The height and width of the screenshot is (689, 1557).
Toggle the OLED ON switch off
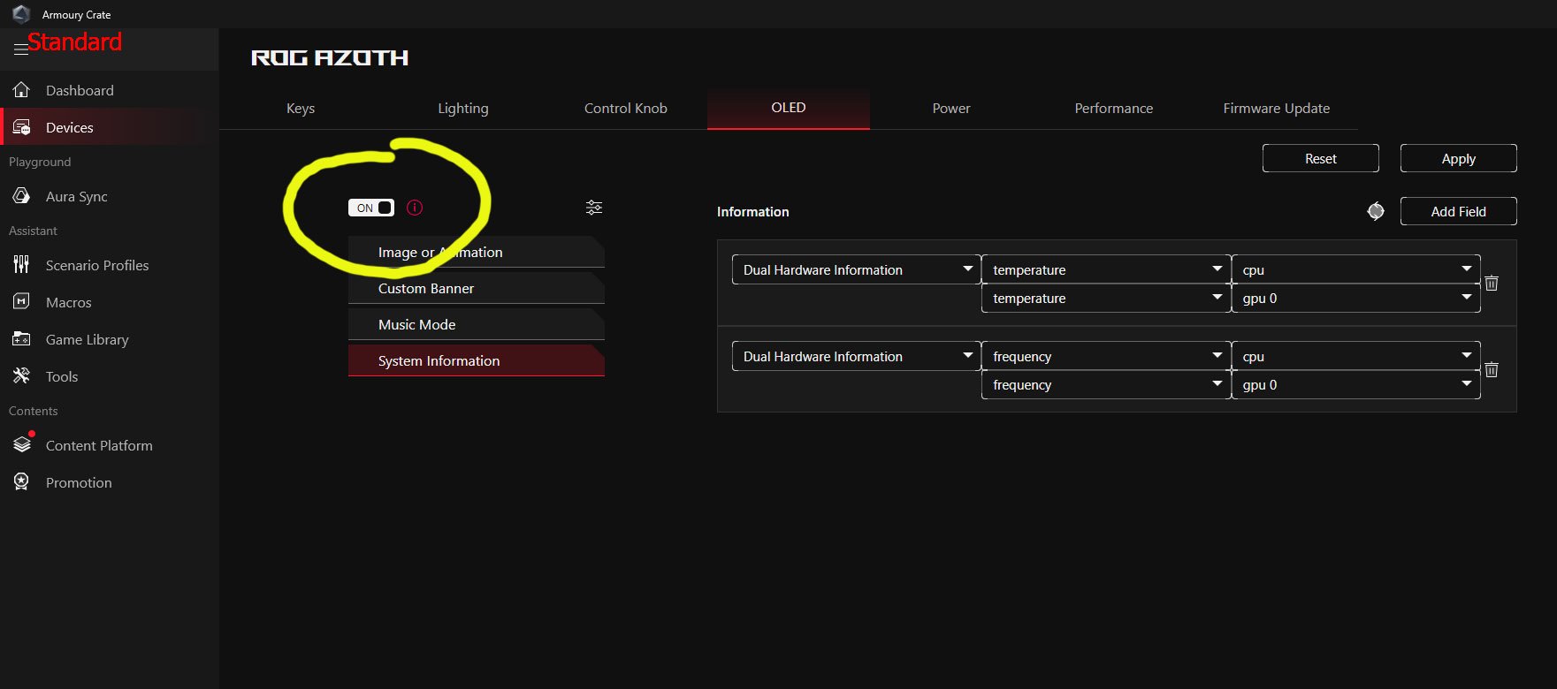coord(371,208)
